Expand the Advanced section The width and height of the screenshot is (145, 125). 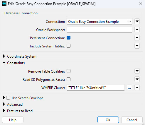click(4, 104)
